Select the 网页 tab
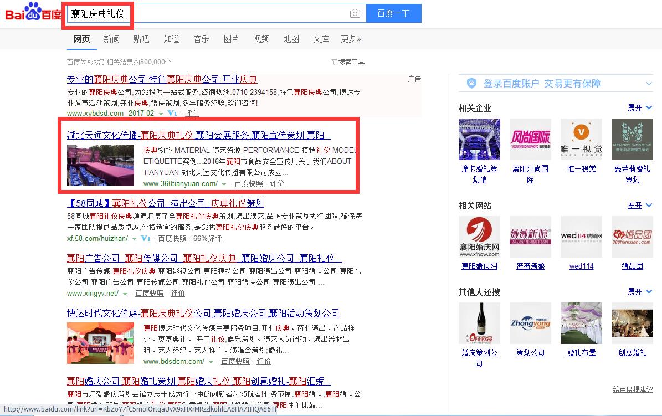This screenshot has height=416, width=662. (81, 39)
